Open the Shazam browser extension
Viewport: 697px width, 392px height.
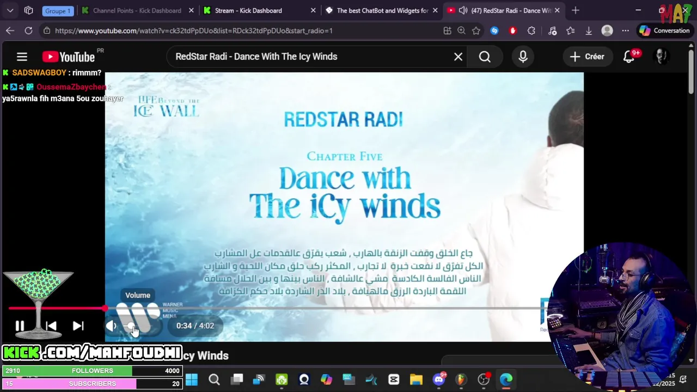click(x=494, y=30)
